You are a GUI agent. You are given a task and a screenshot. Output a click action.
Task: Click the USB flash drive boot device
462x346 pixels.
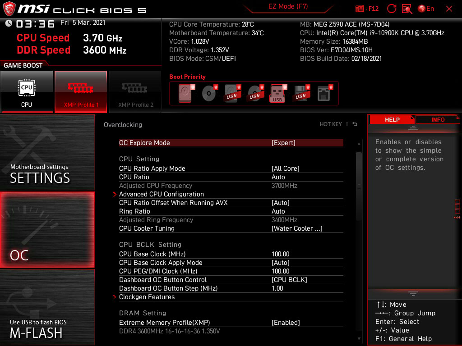277,93
